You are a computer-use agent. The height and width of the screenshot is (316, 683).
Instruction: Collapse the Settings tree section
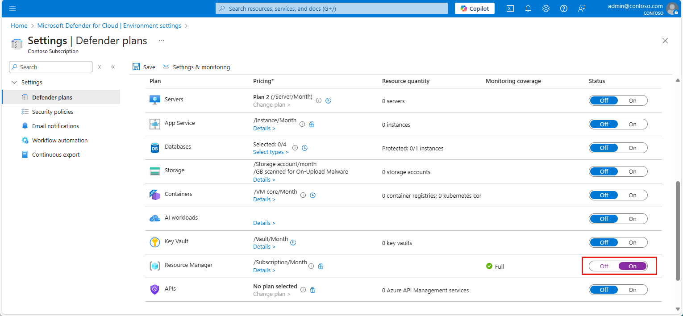click(14, 83)
